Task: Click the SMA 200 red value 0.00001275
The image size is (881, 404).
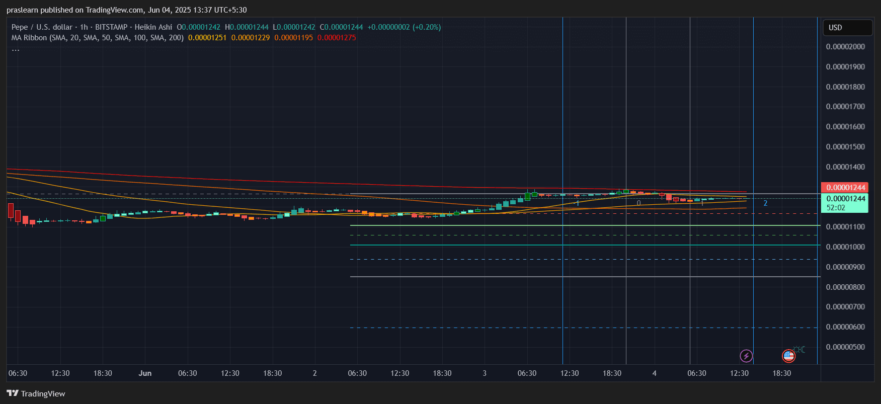Action: [x=337, y=38]
